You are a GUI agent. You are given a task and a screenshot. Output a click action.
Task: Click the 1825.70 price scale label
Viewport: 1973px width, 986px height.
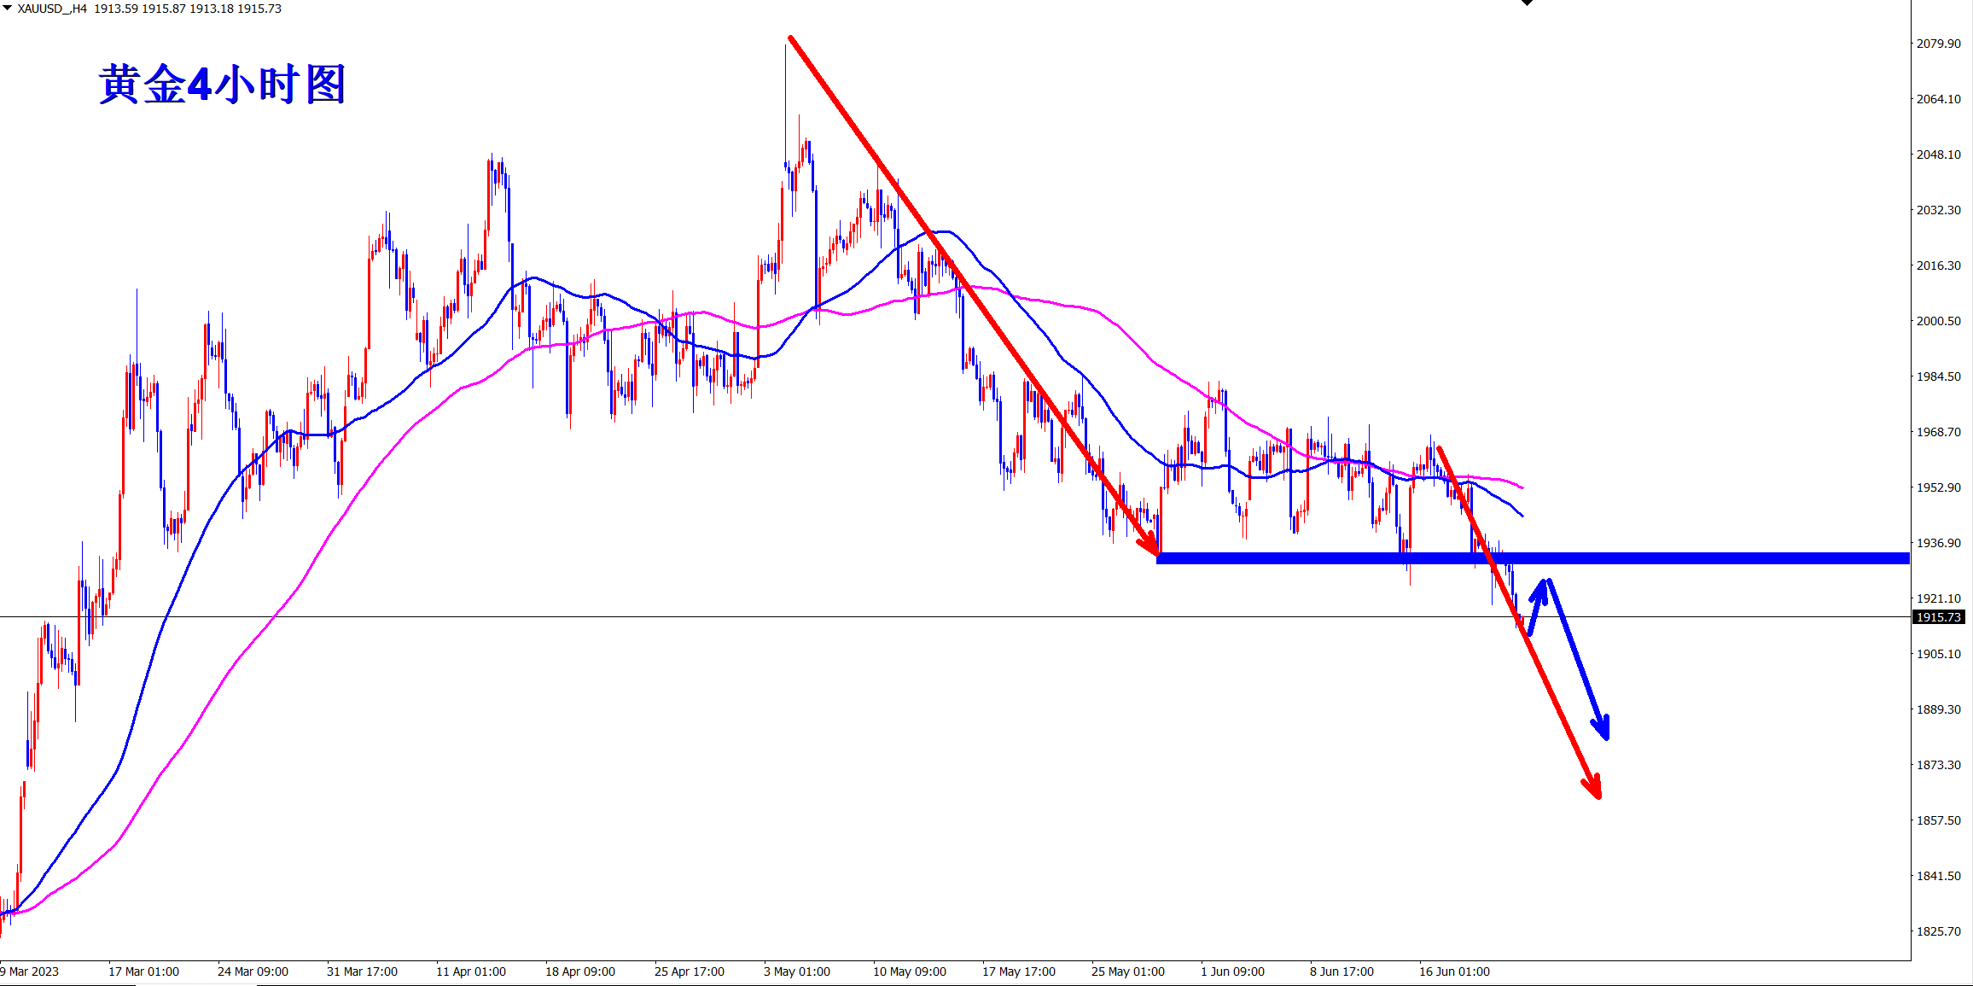pos(1938,931)
